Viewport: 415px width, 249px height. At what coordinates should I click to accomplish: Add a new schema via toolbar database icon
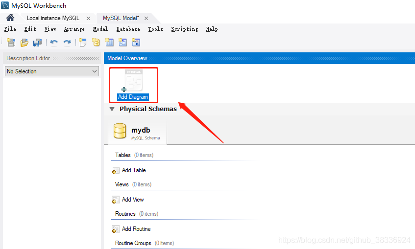tap(96, 42)
